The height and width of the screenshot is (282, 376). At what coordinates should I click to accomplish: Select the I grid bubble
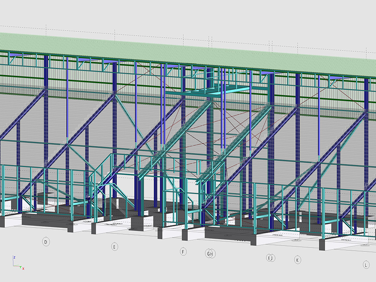pos(269,258)
